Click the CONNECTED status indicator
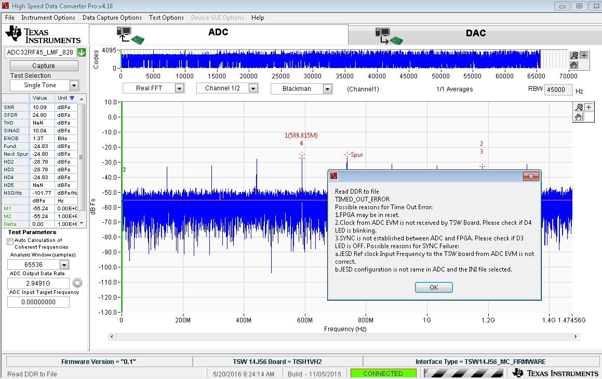 383,374
